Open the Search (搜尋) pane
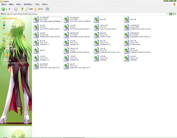 pyautogui.click(x=29, y=9)
